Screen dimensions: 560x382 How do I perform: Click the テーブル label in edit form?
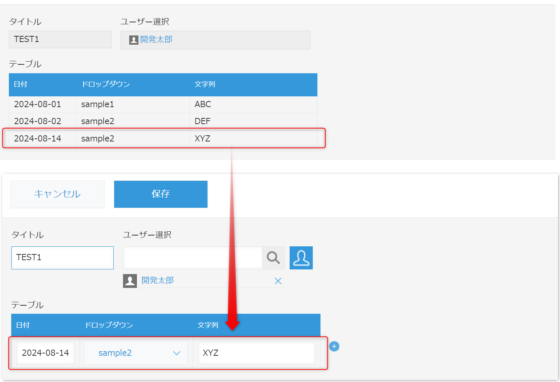[x=27, y=305]
